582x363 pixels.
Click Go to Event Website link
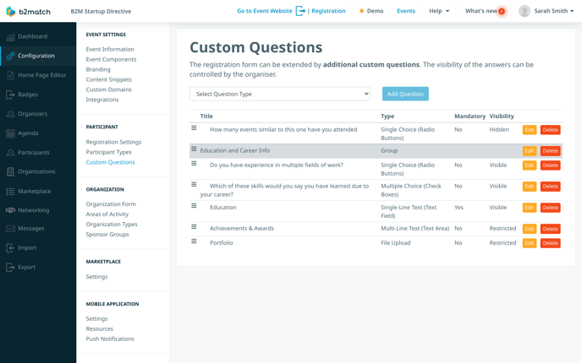pos(264,11)
